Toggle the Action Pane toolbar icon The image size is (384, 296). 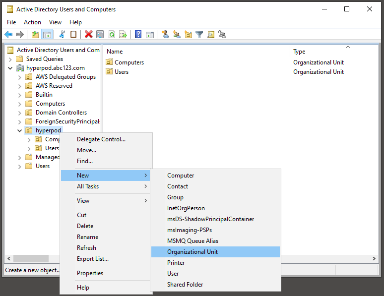pyautogui.click(x=150, y=35)
